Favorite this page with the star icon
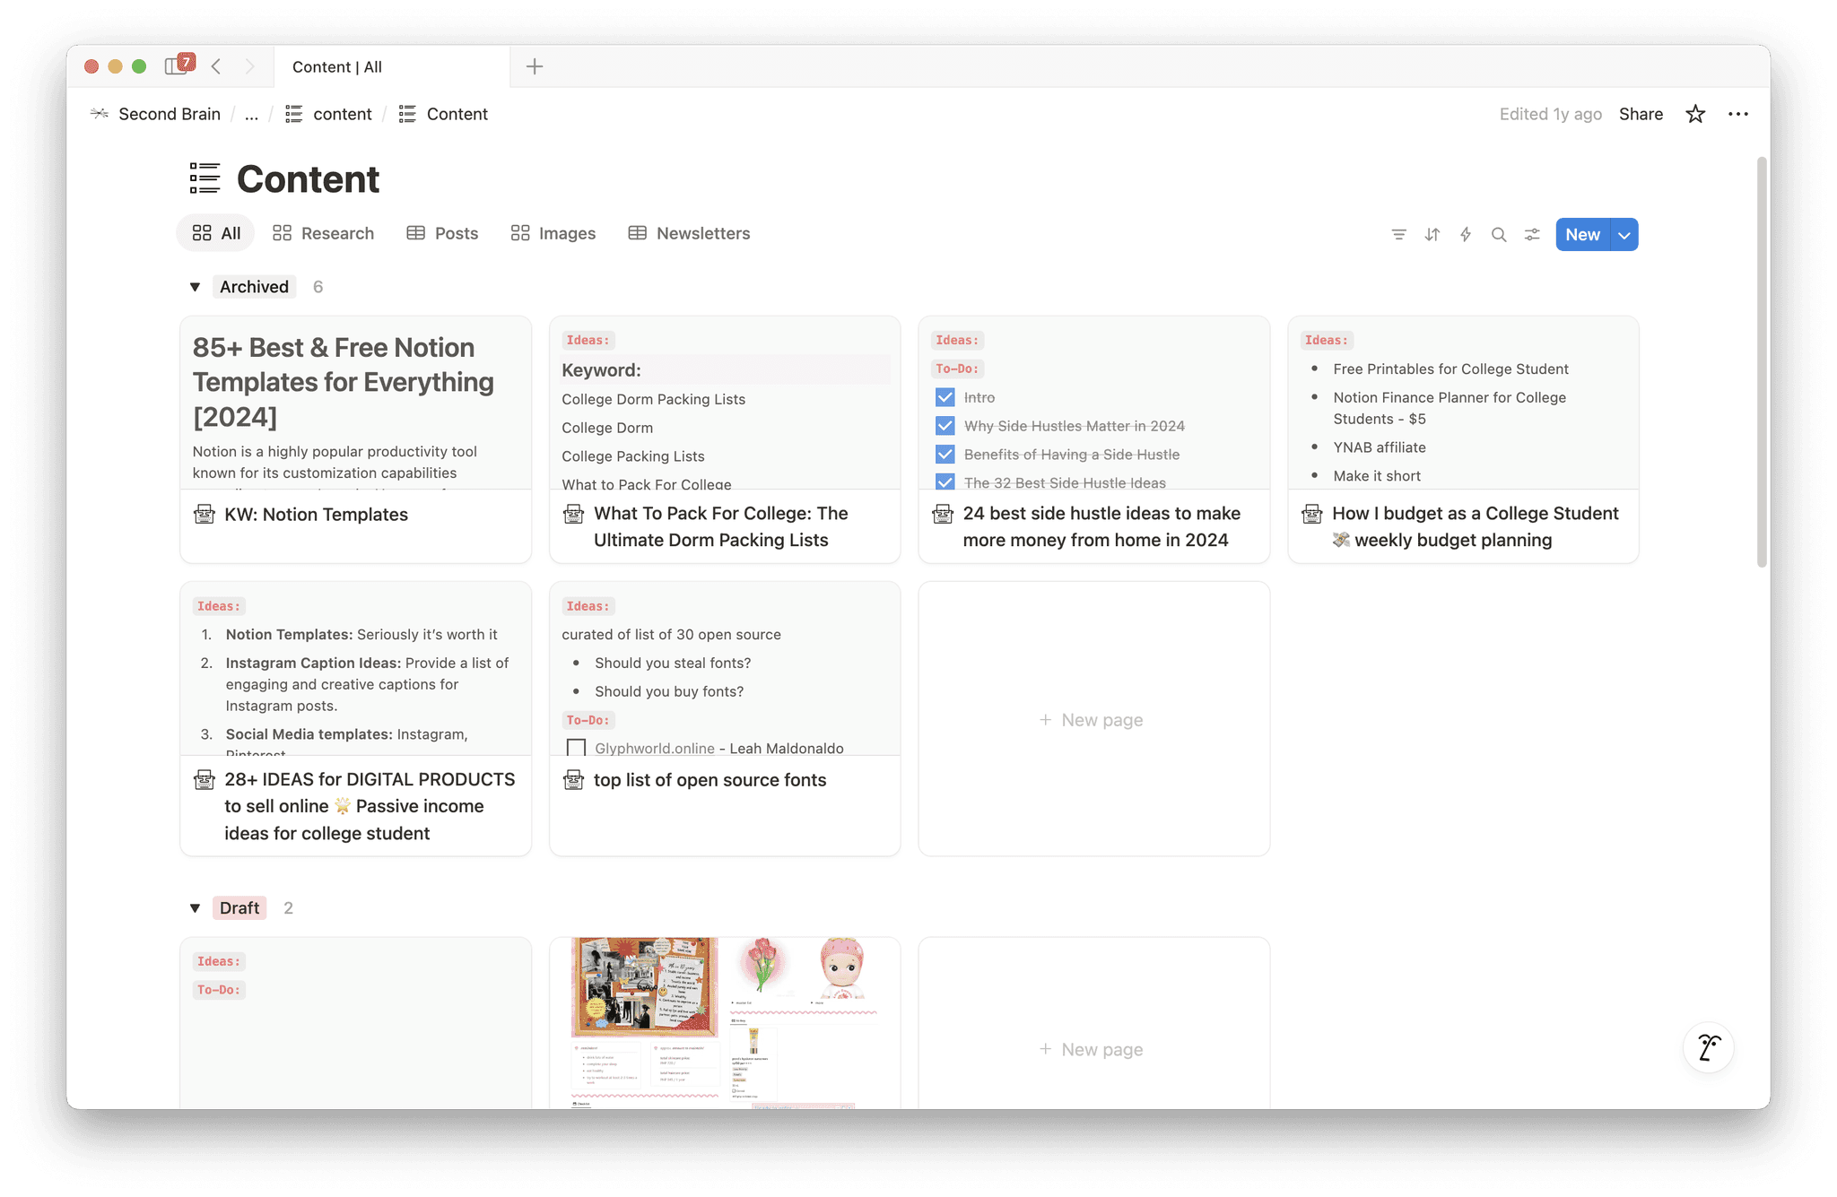1837x1197 pixels. pos(1695,114)
